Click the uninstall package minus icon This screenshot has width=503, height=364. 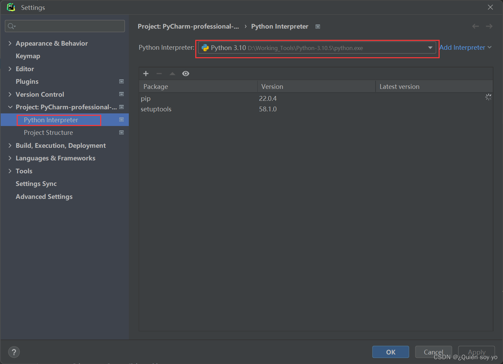point(159,74)
